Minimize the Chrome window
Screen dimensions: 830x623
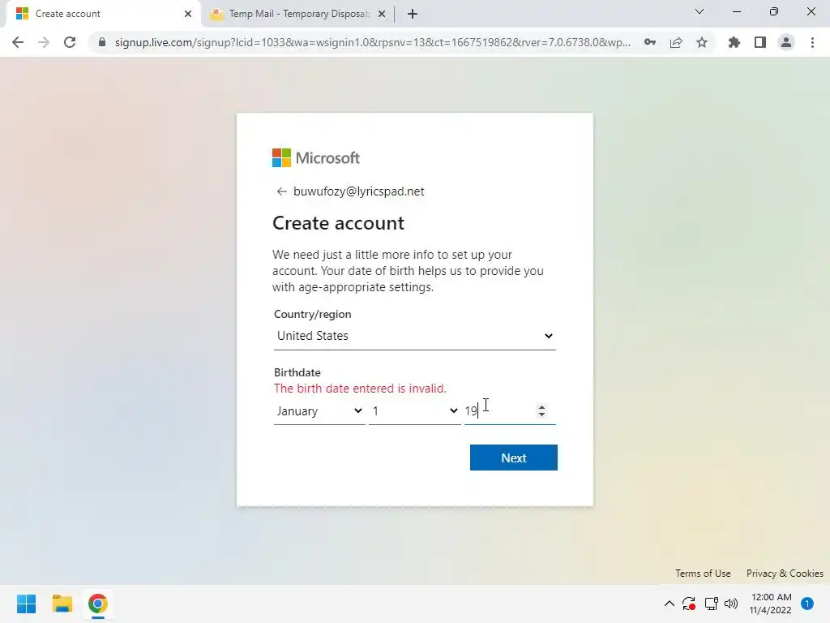(x=736, y=11)
